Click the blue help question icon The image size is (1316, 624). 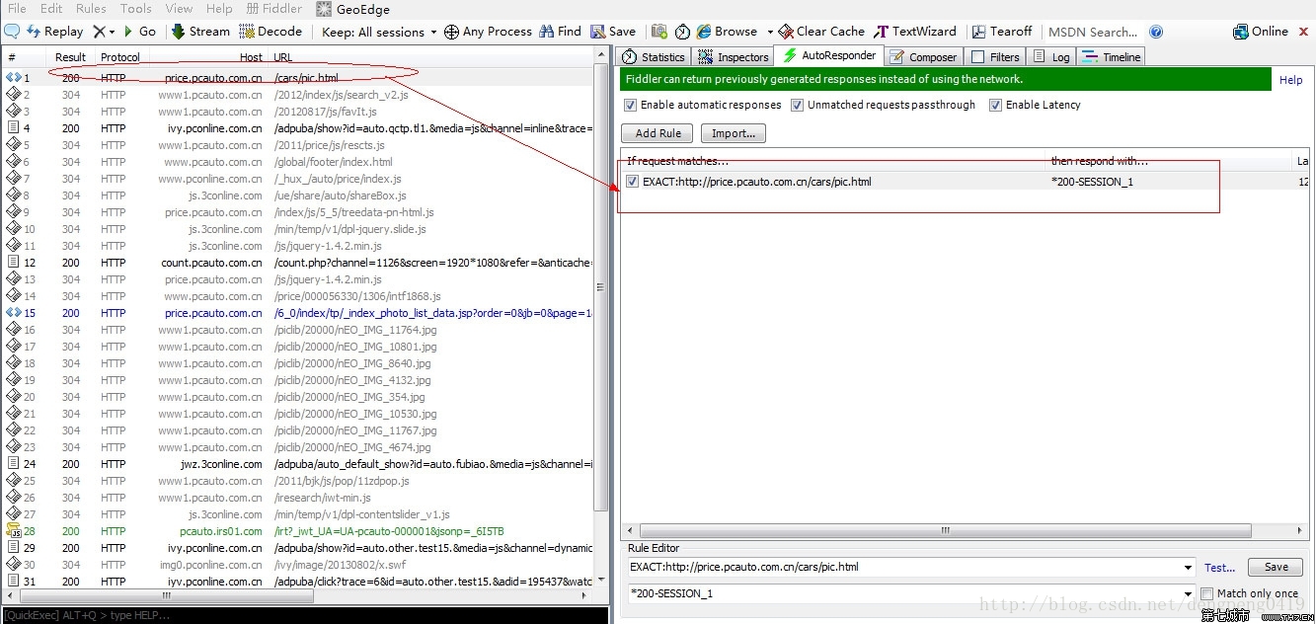1156,32
